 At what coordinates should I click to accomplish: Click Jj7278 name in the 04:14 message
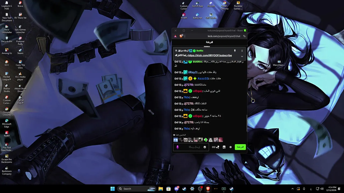click(189, 122)
